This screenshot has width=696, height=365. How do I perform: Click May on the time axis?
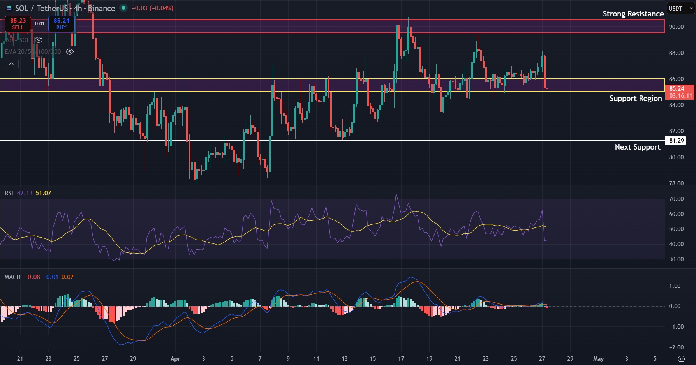click(x=598, y=359)
